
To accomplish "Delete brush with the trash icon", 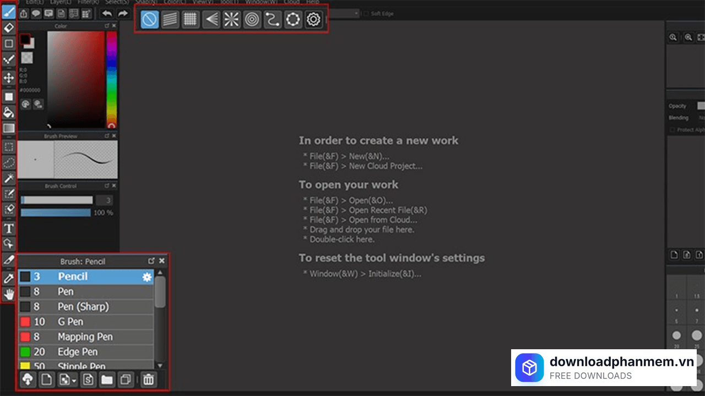I will click(x=148, y=379).
